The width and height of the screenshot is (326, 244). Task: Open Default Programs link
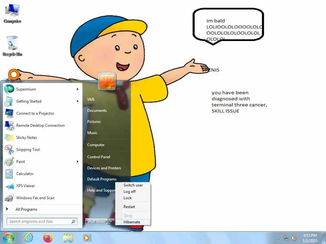(102, 179)
